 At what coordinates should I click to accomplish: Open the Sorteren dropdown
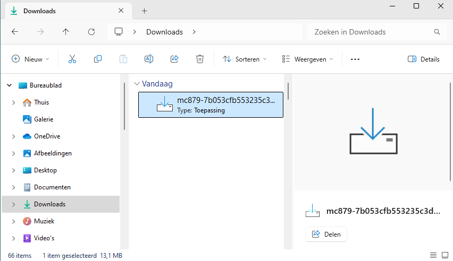[245, 59]
